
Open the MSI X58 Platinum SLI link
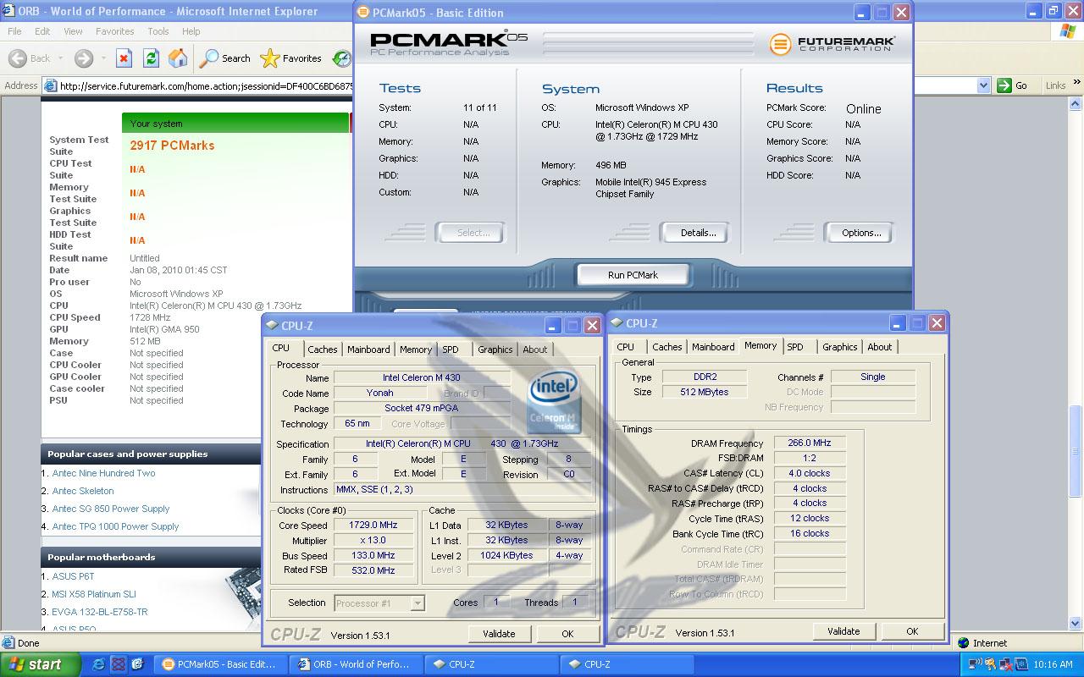(x=94, y=594)
